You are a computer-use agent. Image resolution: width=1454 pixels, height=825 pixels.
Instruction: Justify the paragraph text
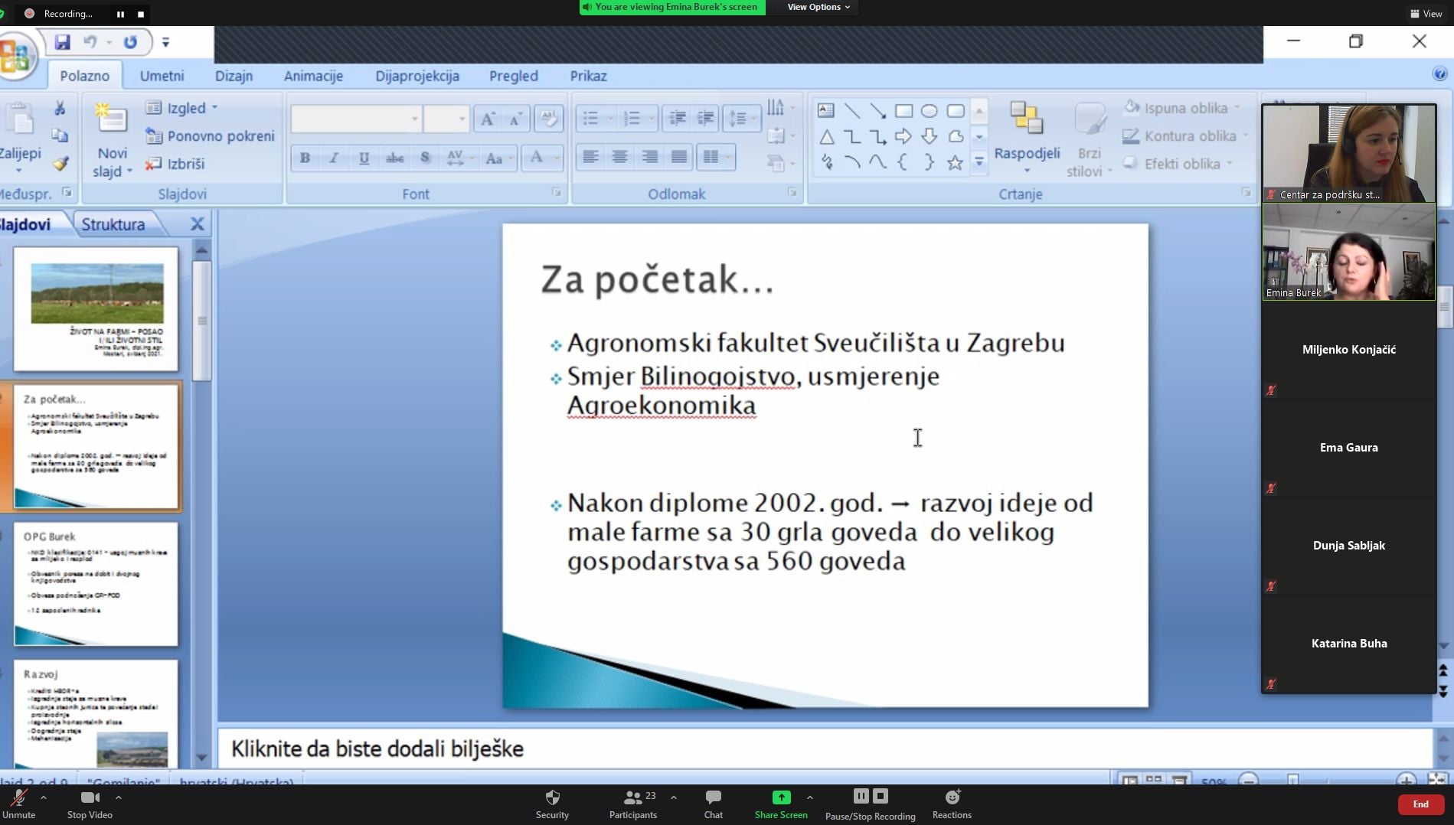(678, 157)
